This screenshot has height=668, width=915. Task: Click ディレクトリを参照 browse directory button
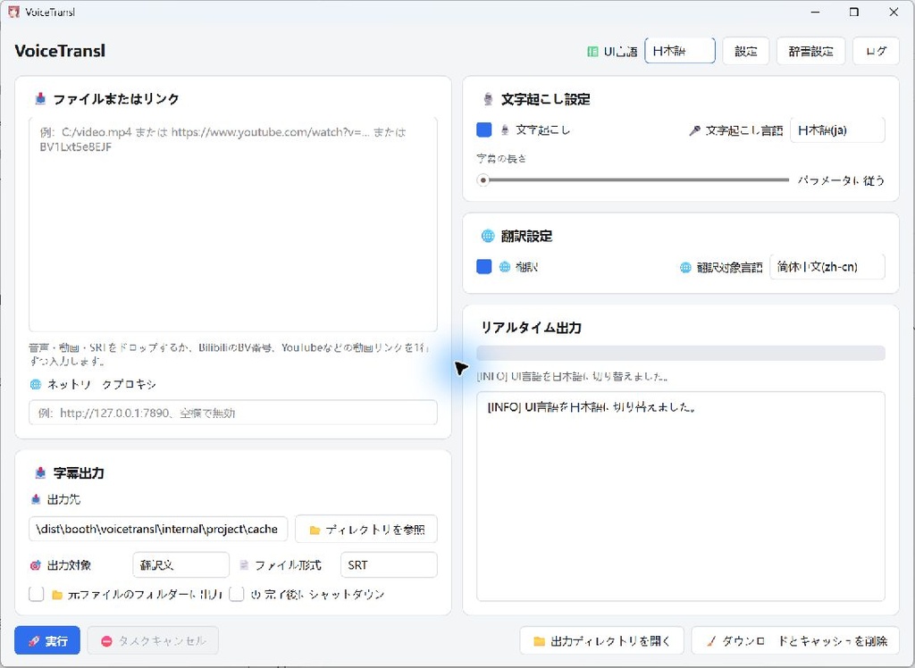point(365,530)
